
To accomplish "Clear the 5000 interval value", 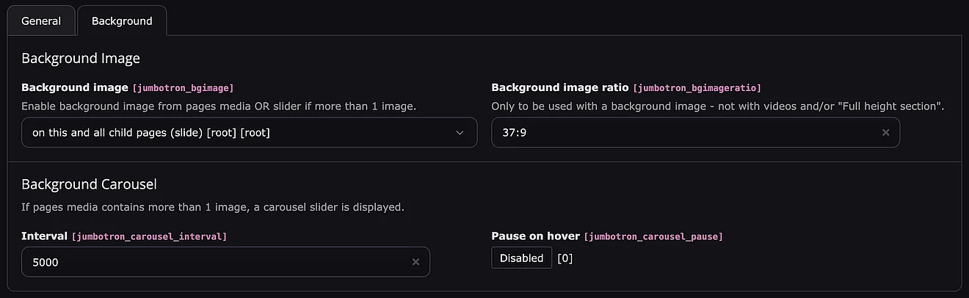I will coord(415,262).
